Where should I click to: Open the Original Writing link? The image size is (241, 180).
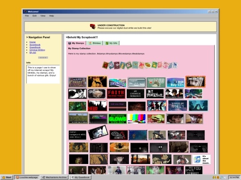coord(37,50)
